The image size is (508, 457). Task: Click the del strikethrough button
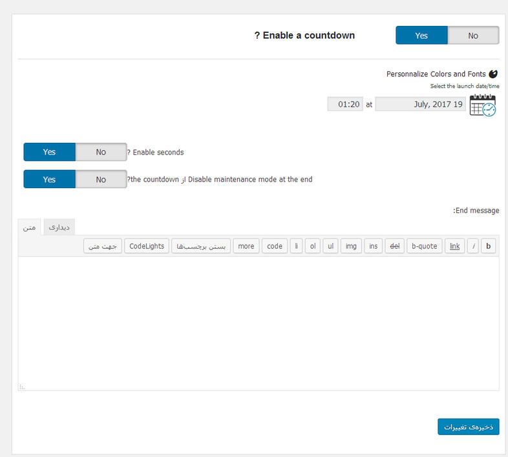coord(395,246)
